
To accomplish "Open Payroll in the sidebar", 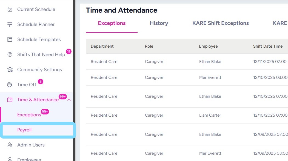I will 24,130.
